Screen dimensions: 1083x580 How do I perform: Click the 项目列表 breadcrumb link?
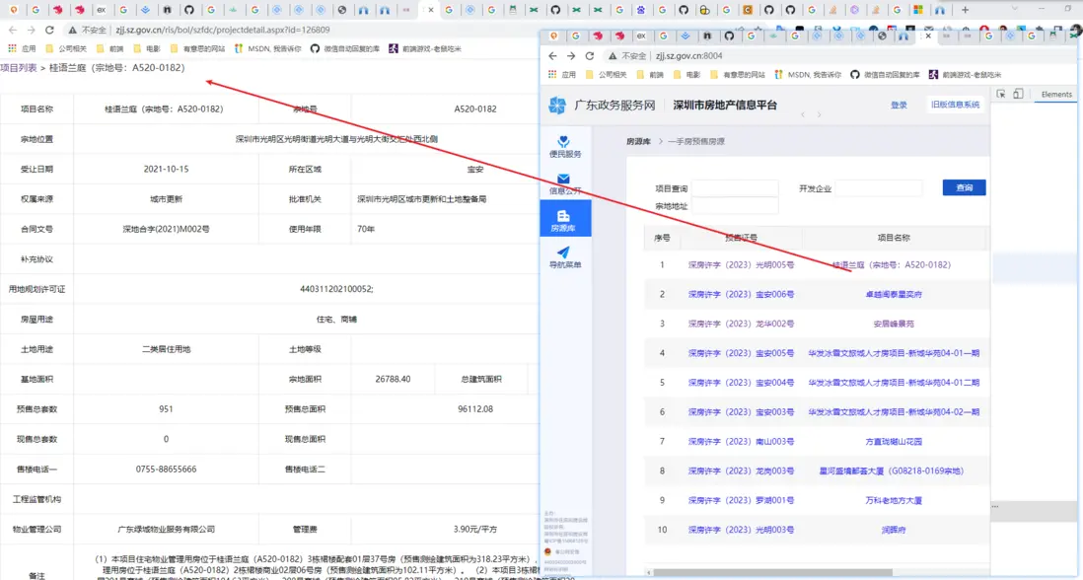[19, 68]
